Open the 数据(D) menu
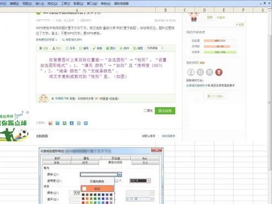 (x=78, y=3)
